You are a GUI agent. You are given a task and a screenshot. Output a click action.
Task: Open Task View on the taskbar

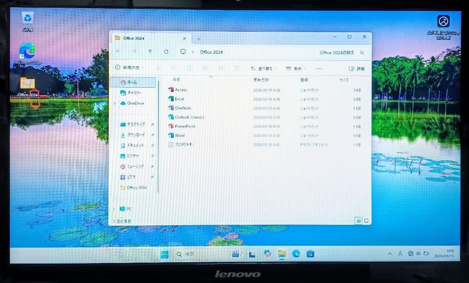[252, 254]
